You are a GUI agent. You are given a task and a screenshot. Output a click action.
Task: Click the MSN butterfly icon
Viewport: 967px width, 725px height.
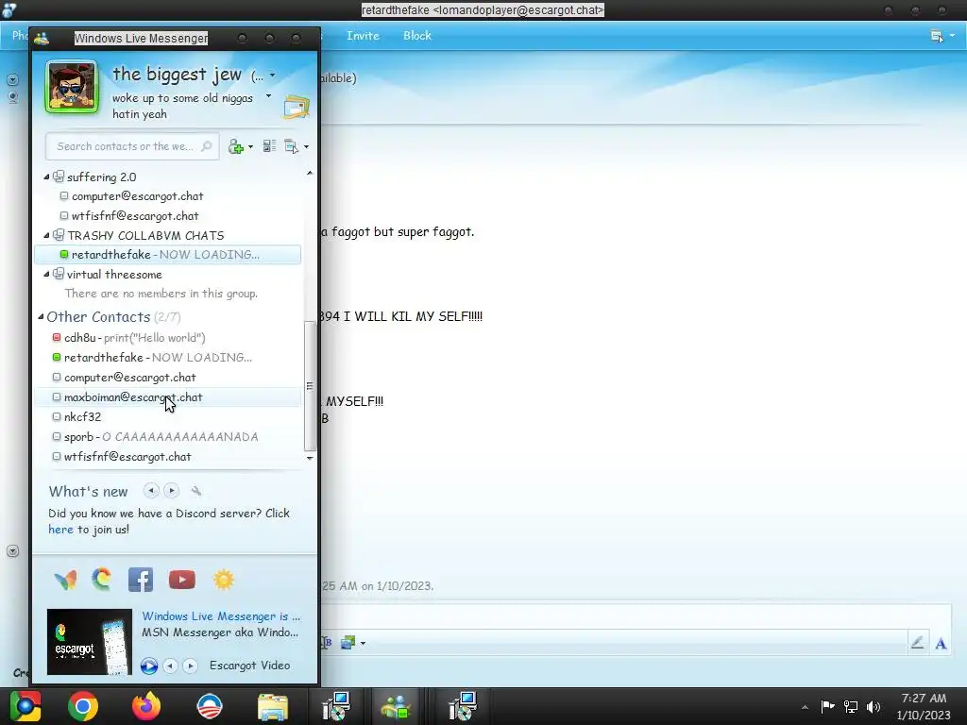65,580
